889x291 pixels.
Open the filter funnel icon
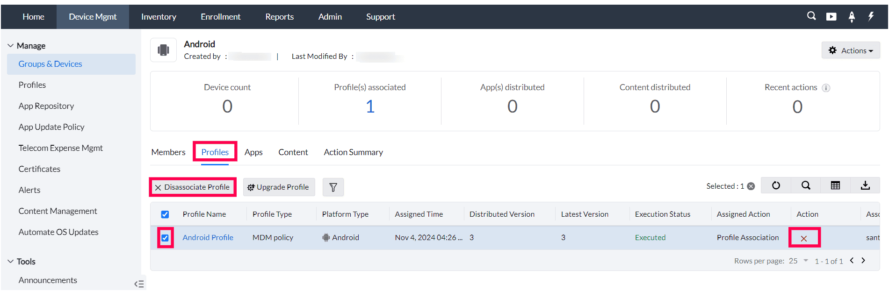pyautogui.click(x=333, y=187)
